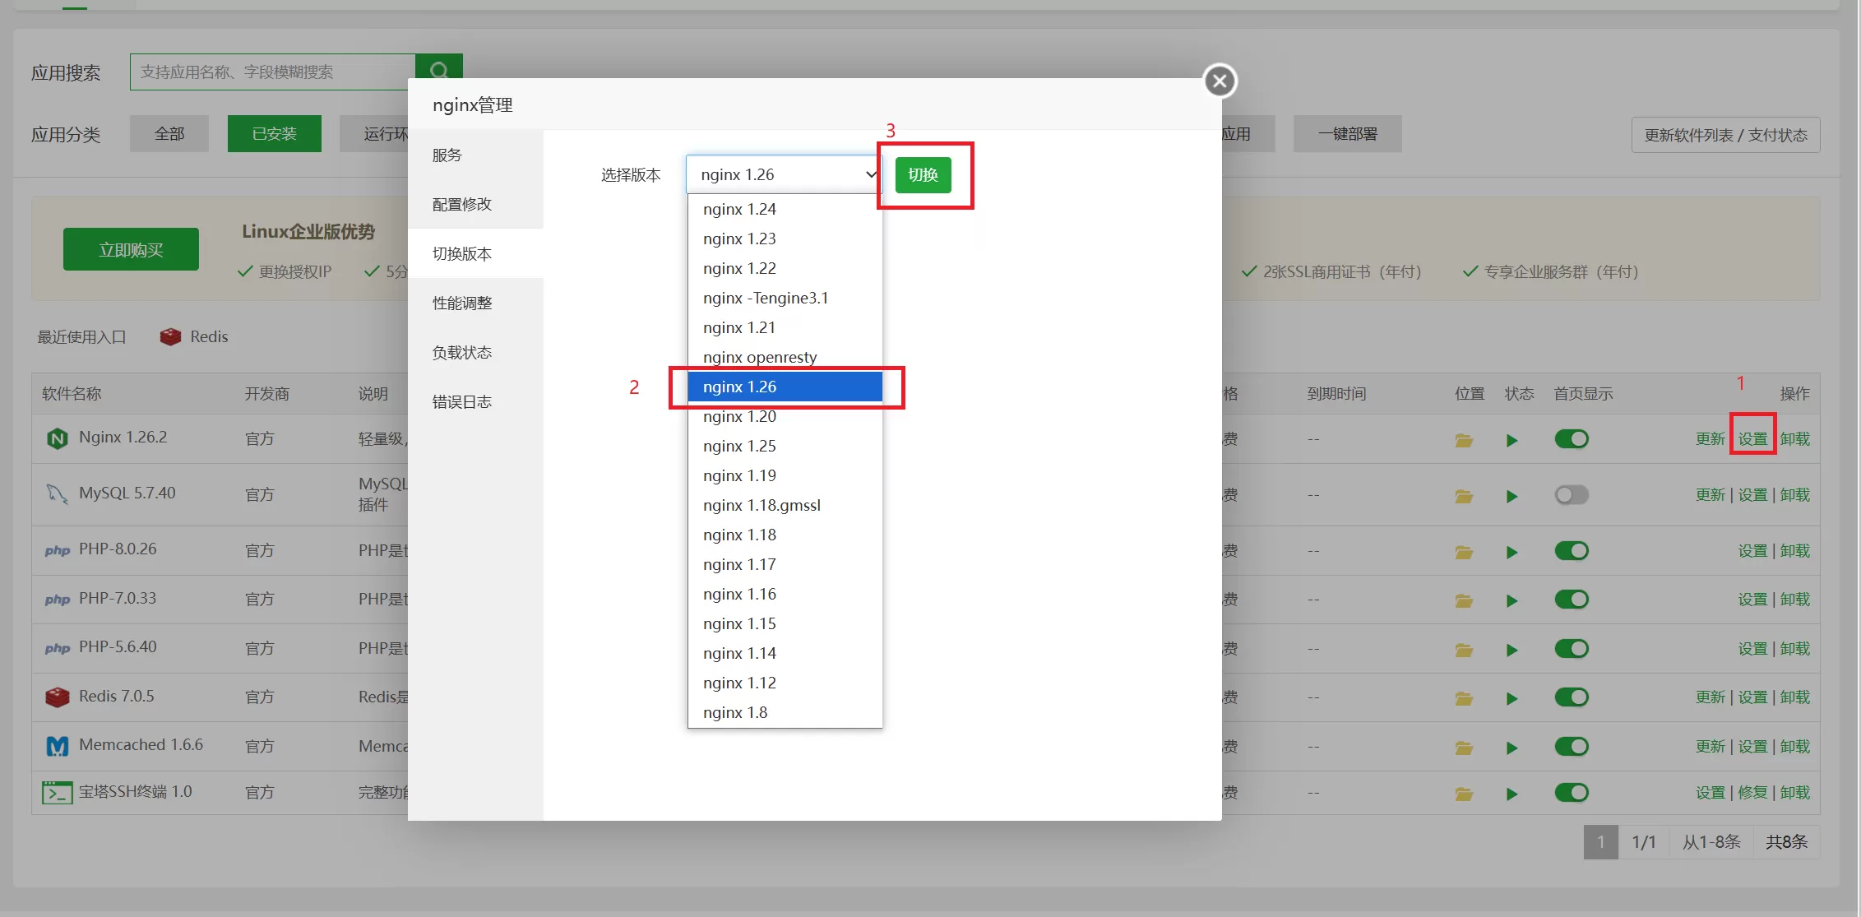1861x917 pixels.
Task: Click the status play icon for MySQL
Action: (1511, 496)
